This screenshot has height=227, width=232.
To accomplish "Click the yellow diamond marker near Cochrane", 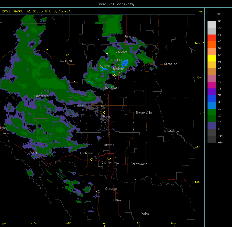I will click(92, 159).
